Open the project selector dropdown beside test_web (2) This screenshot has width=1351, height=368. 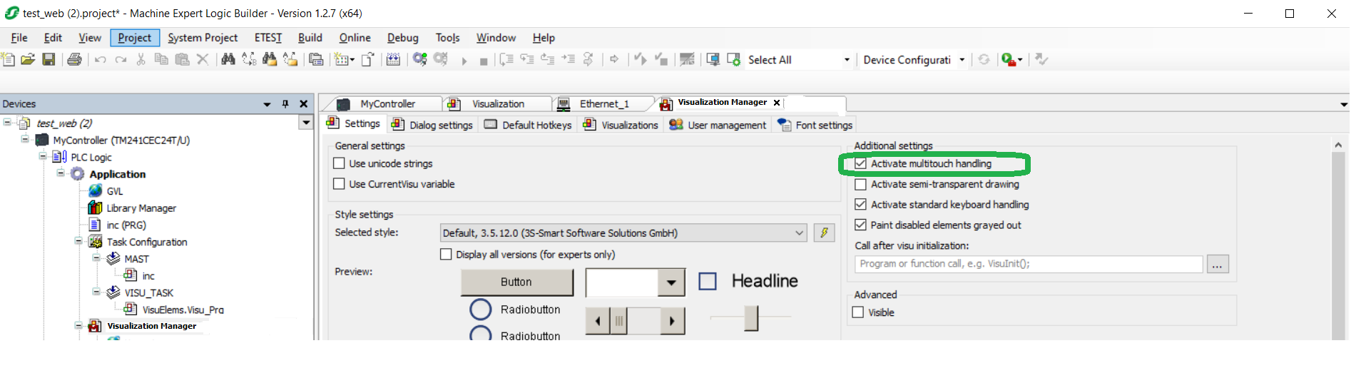(306, 123)
